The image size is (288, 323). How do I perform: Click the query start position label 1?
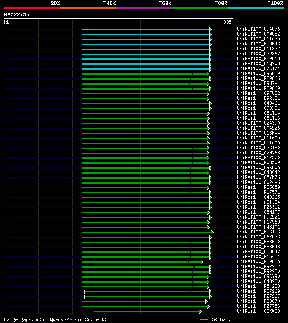point(7,22)
